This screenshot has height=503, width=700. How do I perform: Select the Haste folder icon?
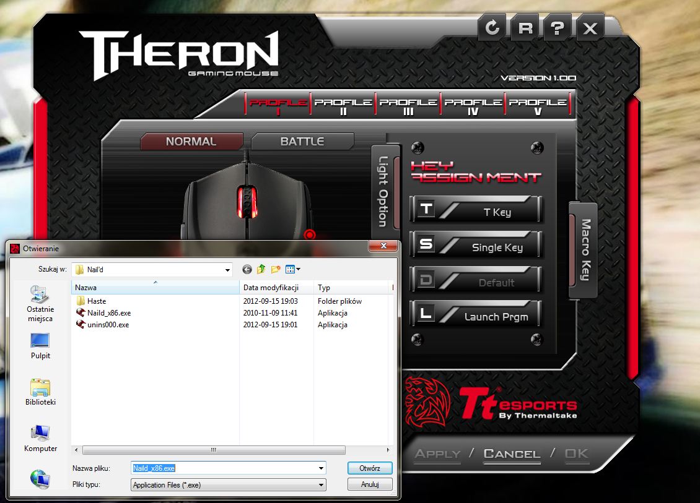[81, 301]
